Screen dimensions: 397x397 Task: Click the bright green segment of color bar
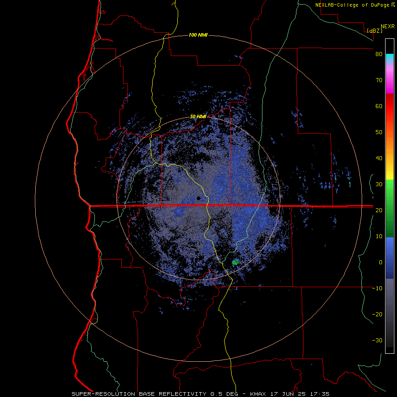pyautogui.click(x=390, y=189)
